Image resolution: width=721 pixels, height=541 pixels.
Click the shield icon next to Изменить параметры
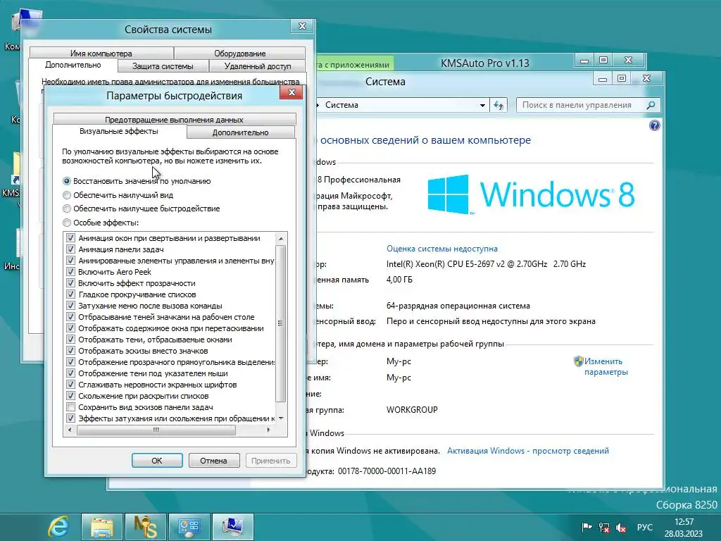point(579,361)
